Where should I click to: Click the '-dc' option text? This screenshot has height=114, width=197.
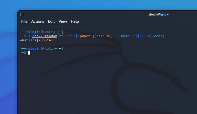(68, 36)
